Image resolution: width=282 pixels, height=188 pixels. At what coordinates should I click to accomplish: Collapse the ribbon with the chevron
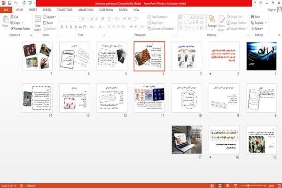coord(279,35)
